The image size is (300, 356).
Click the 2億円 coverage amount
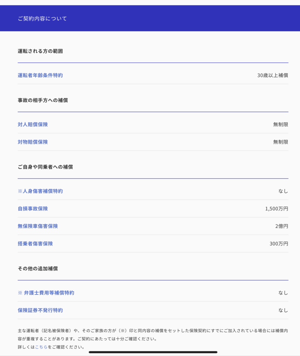pyautogui.click(x=281, y=226)
